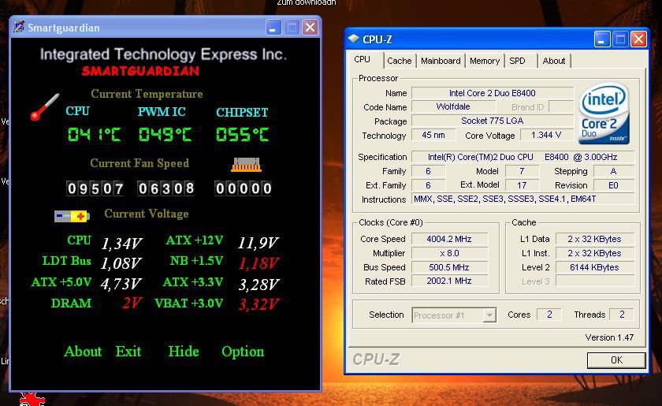Click the Technology value 45 nm
Screen dimensions: 662x406
433,135
